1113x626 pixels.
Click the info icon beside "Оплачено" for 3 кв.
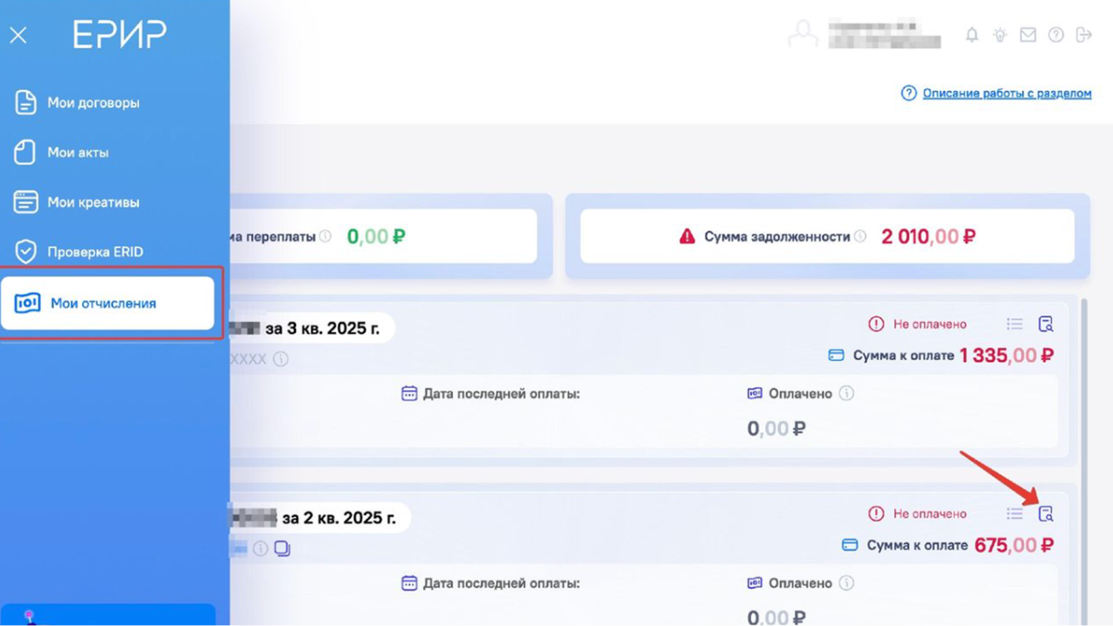click(x=847, y=394)
